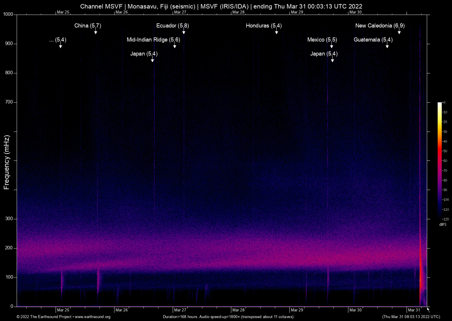Click the 100 frequency tick label
Viewport: 452px width, 321px height.
[9, 277]
